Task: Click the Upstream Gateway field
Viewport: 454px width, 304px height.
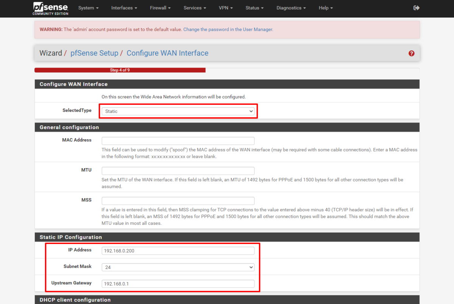Action: (x=178, y=284)
